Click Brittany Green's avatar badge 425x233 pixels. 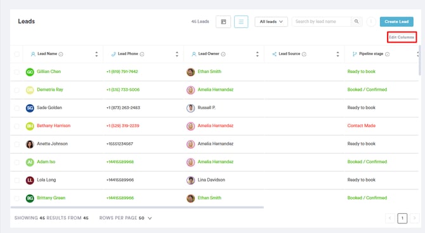pos(30,198)
